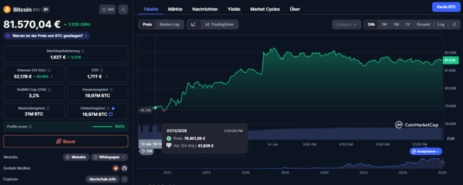Open the blockchain.info explorer link
The image size is (463, 185).
(x=103, y=179)
